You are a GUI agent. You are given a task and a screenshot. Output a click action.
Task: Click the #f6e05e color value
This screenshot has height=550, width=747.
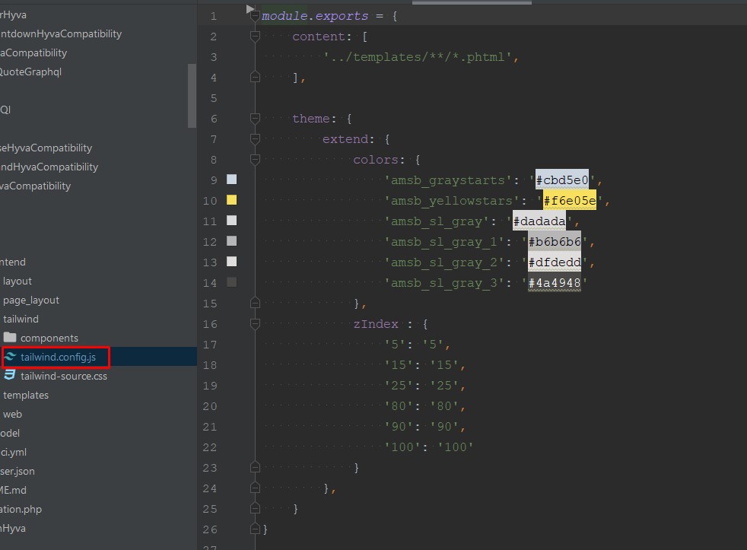coord(569,201)
